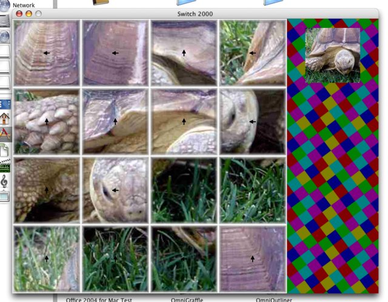The width and height of the screenshot is (388, 302).
Task: Click the shell rim and tan neck tile
Action: coord(115,121)
